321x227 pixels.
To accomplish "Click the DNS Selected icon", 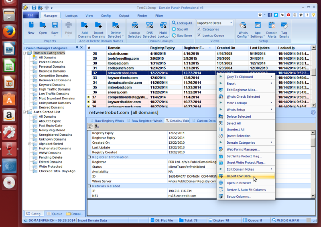I will (x=149, y=30).
